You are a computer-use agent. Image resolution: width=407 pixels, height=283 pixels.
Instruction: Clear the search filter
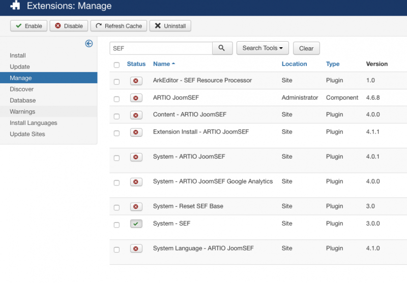click(x=306, y=48)
